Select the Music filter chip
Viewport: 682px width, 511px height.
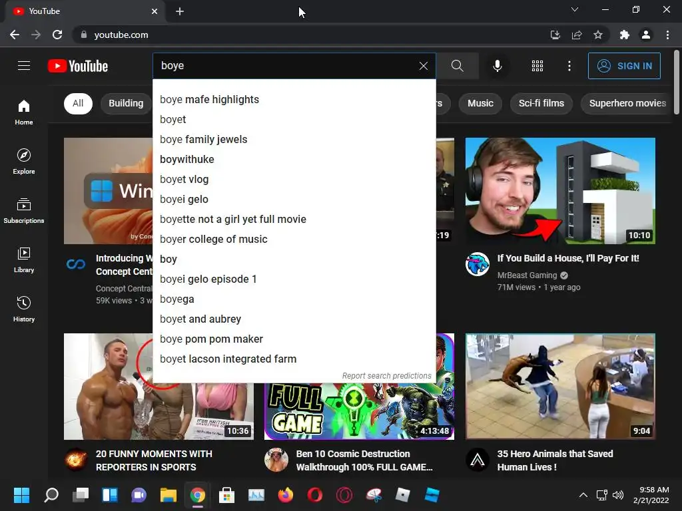tap(480, 103)
